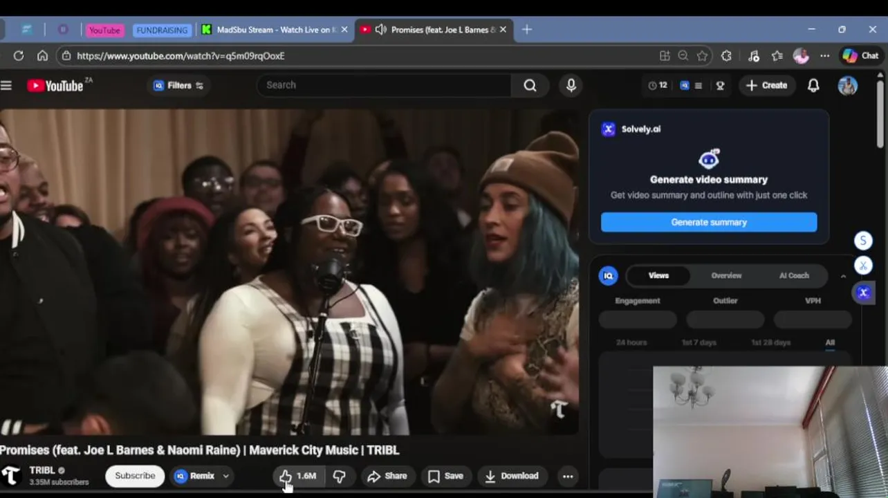Viewport: 888px width, 498px height.
Task: Reload the page with refresh icon
Action: tap(19, 55)
